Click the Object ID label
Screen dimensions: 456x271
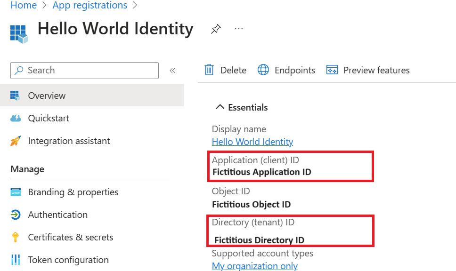click(x=231, y=191)
